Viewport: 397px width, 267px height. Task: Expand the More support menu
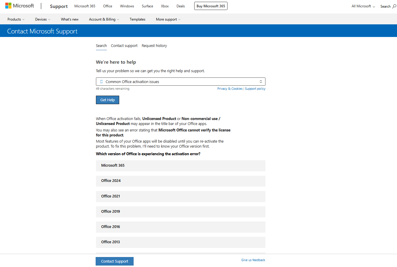coord(168,19)
